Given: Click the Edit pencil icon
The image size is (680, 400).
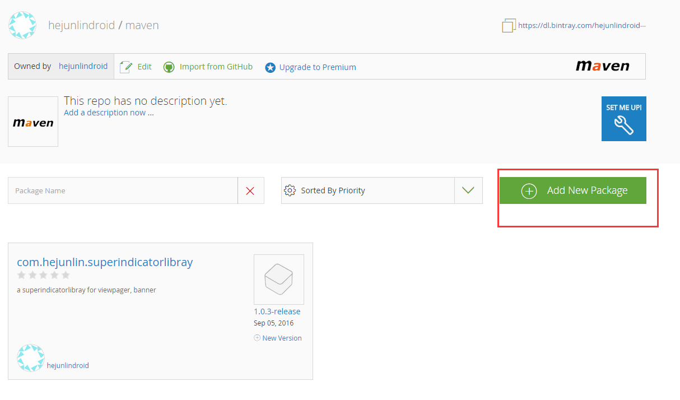Looking at the screenshot, I should pos(126,67).
